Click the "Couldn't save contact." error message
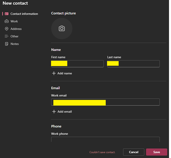Viewport: 171px width, 158px height. (x=102, y=152)
